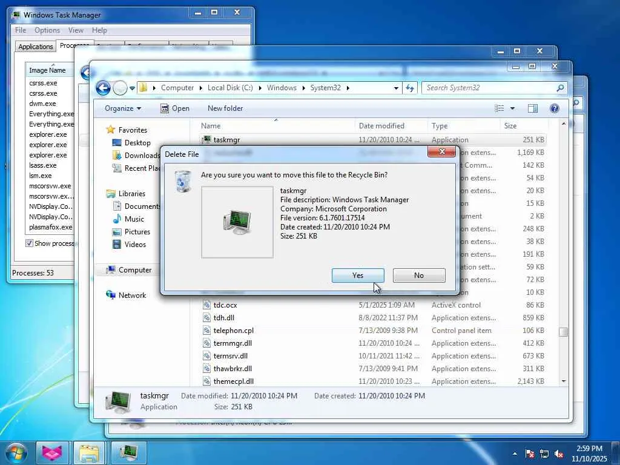Screen dimensions: 620x465
Task: Sort by the Name column header
Action: click(276, 126)
